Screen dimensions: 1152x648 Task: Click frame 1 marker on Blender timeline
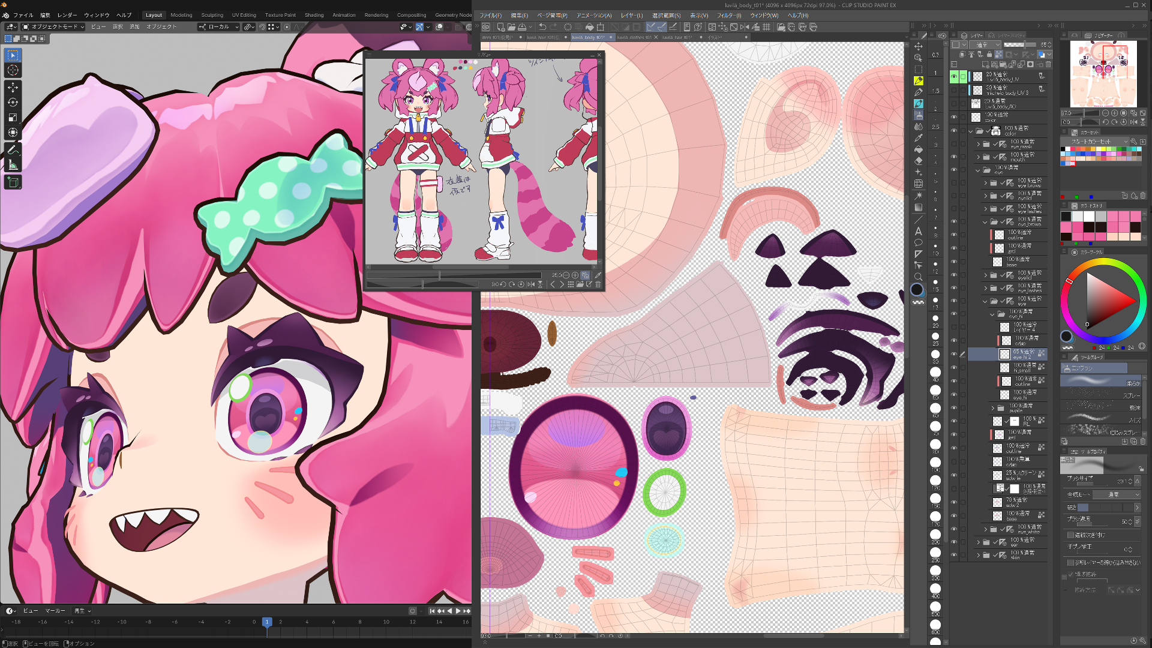point(267,622)
